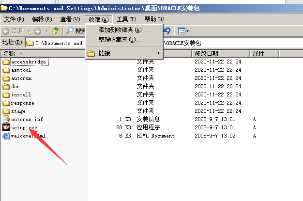This screenshot has width=303, height=201.
Task: Click the 68 KB size cell
Action: 124,127
